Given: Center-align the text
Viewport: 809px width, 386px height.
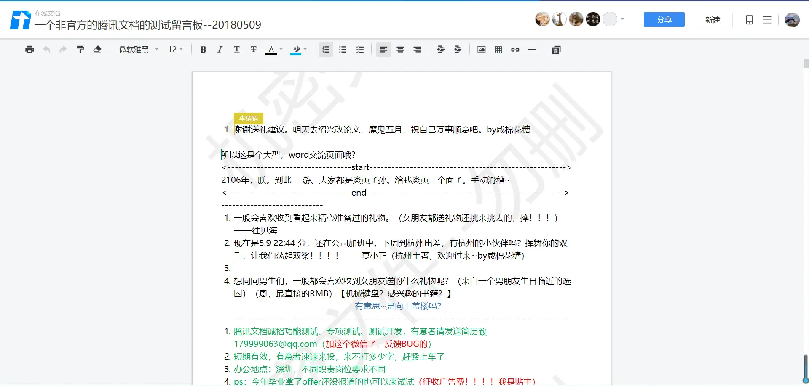Looking at the screenshot, I should point(400,50).
